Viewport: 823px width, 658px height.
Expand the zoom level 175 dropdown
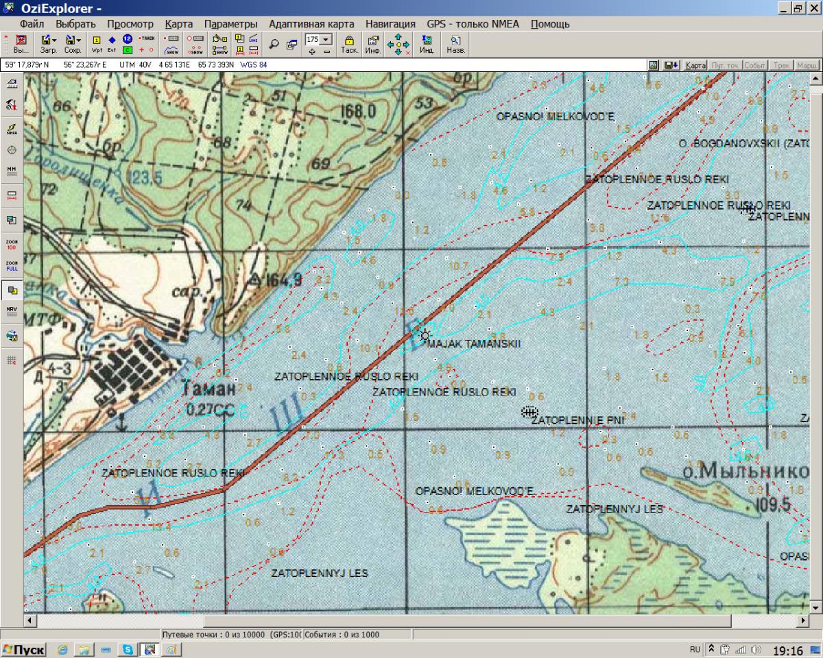(326, 40)
